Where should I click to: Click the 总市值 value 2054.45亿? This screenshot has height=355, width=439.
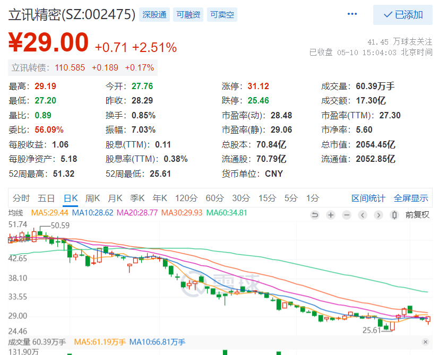coord(375,145)
